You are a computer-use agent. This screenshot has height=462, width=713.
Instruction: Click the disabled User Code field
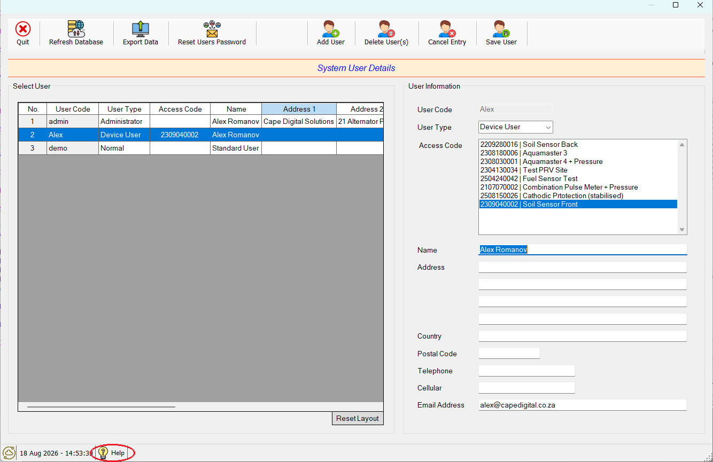(x=515, y=109)
